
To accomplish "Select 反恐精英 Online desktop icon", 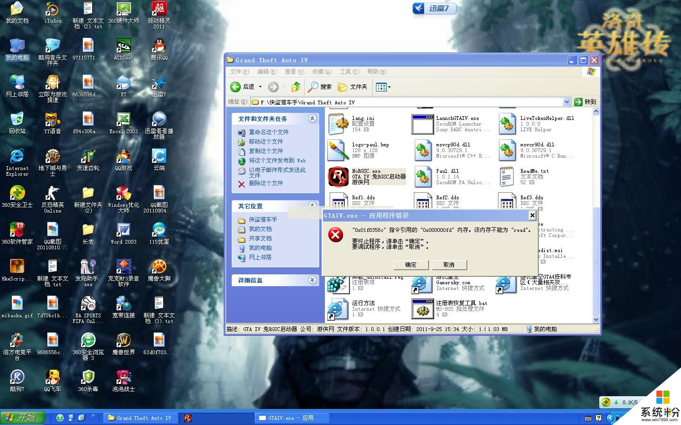I will [x=52, y=199].
